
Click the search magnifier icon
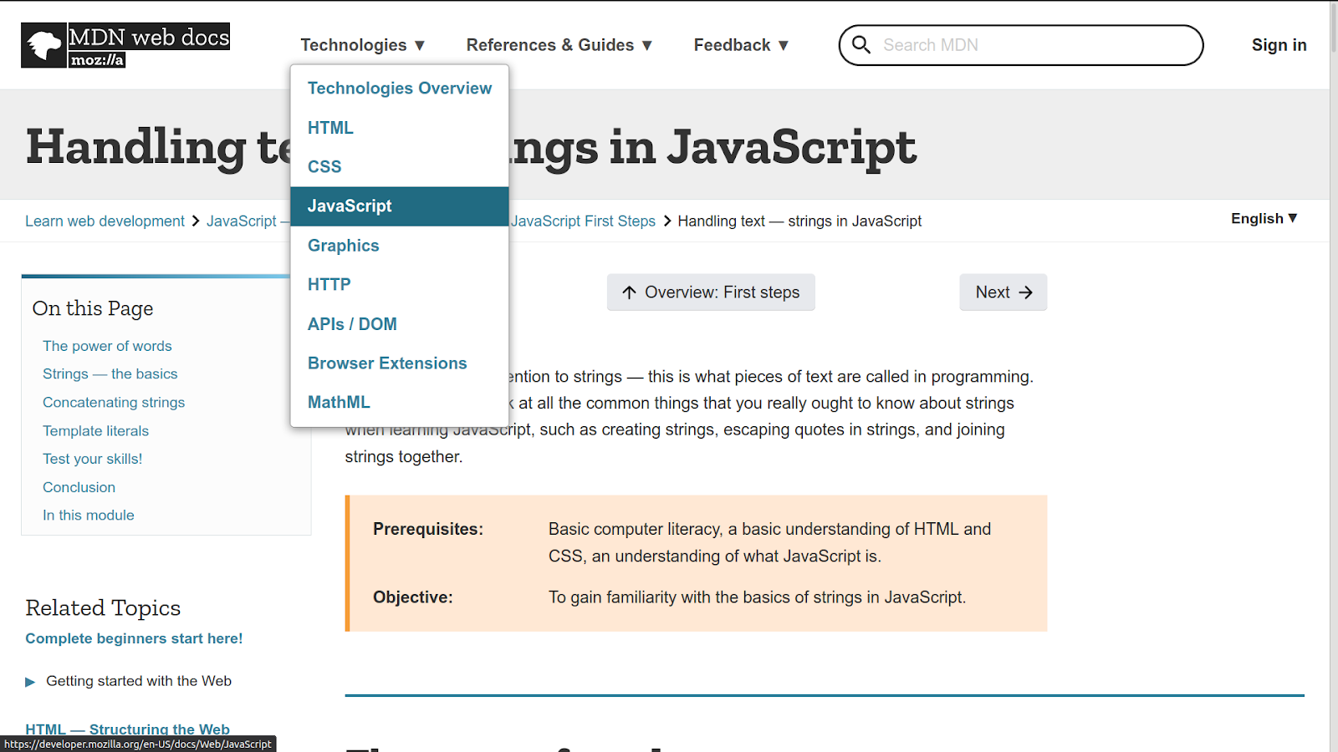[x=861, y=45]
